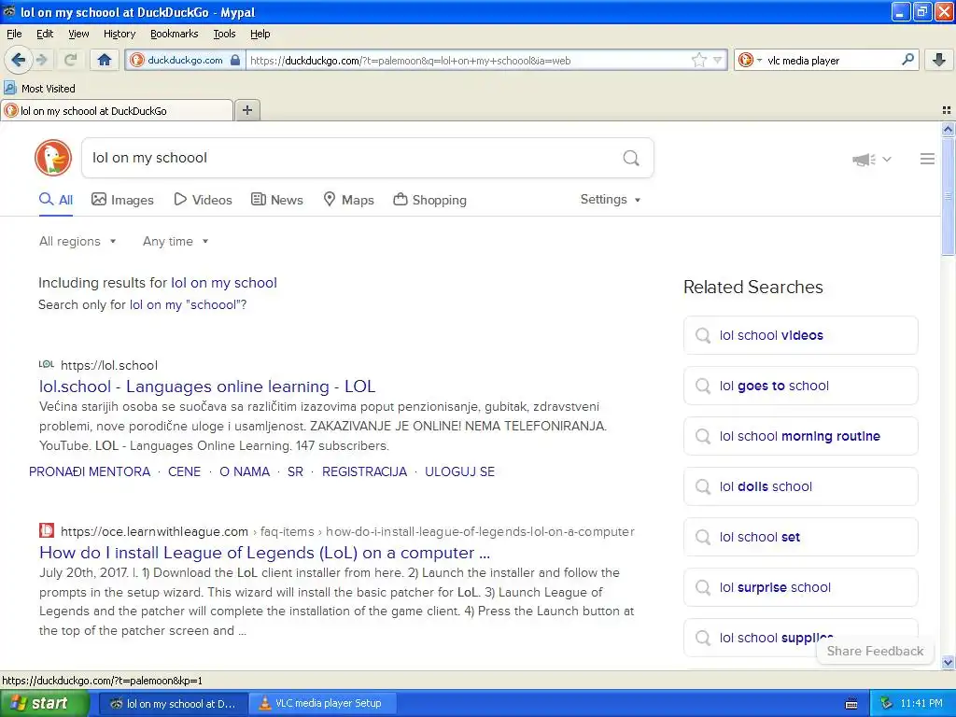The image size is (956, 717).
Task: Open the Bookmarks menu
Action: pos(174,35)
